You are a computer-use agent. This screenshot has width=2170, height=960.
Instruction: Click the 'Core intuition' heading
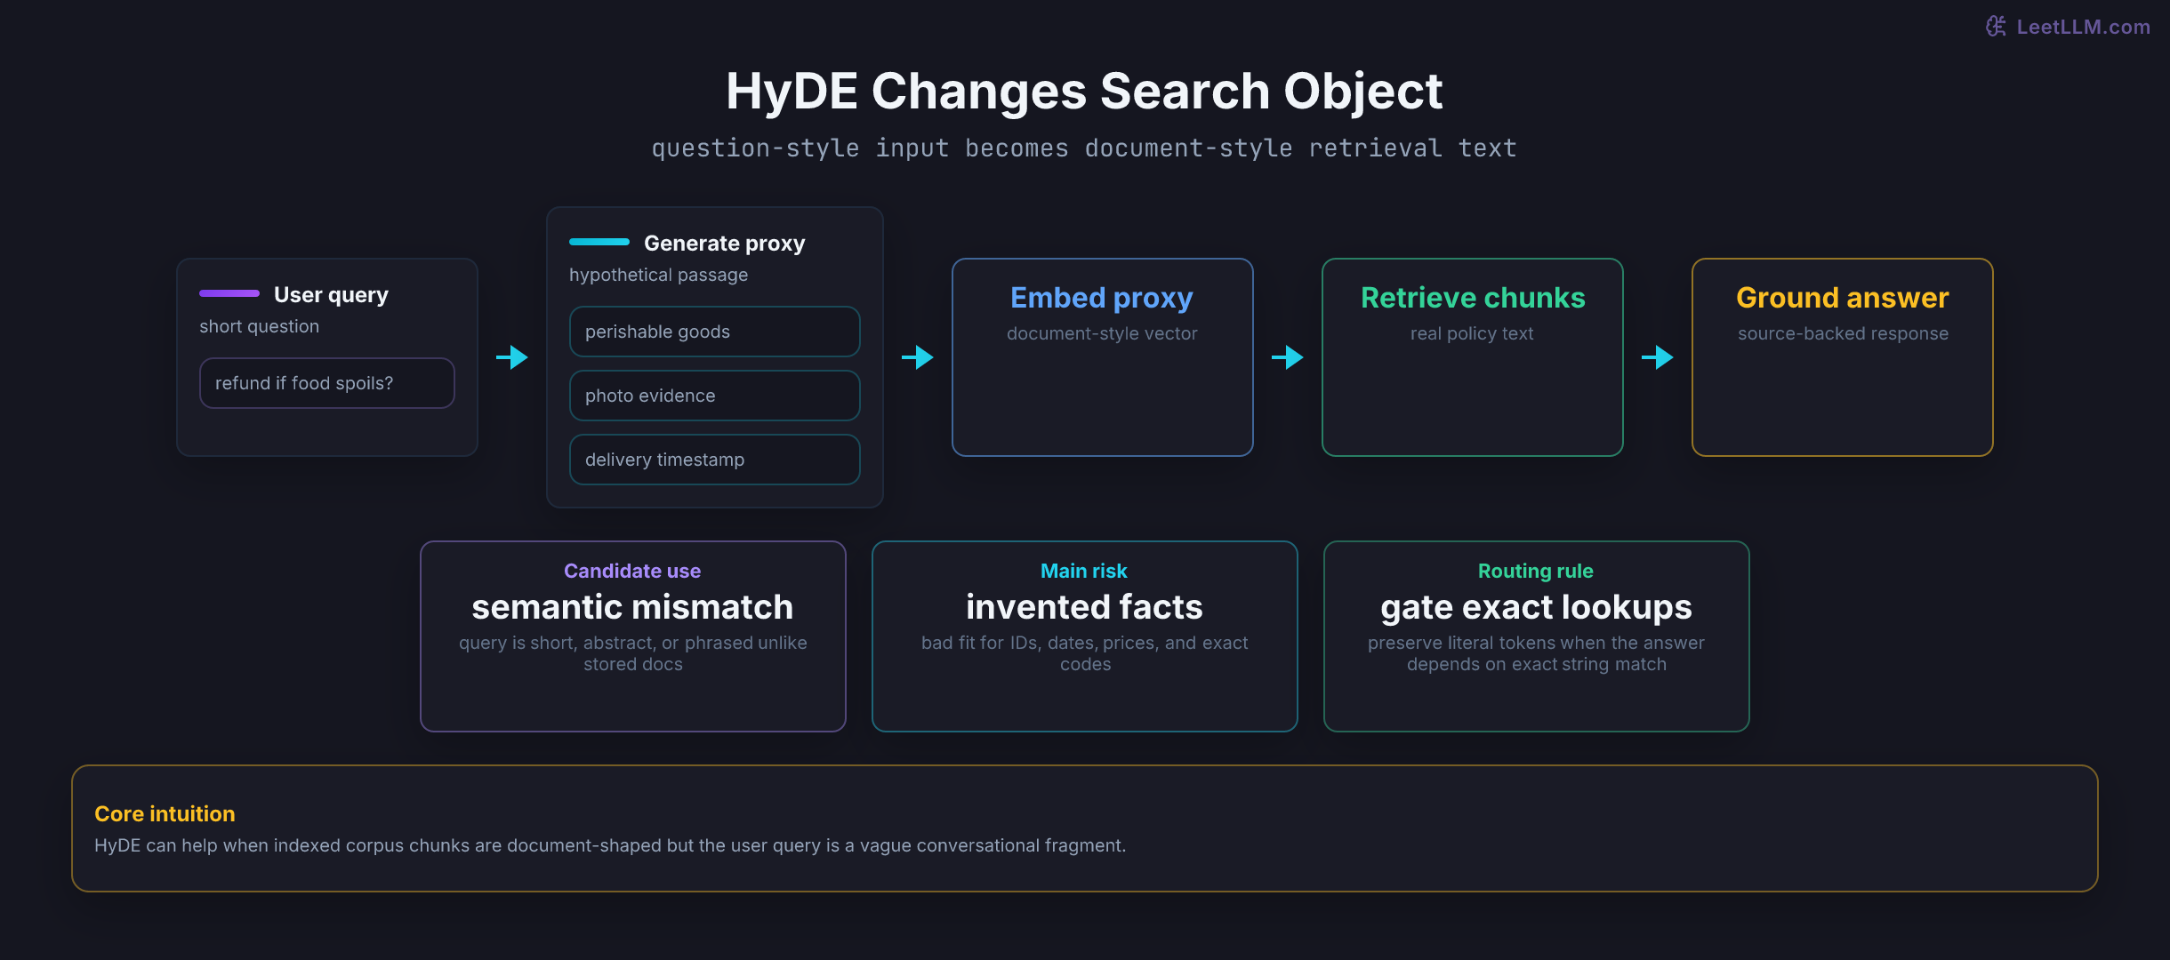point(165,813)
